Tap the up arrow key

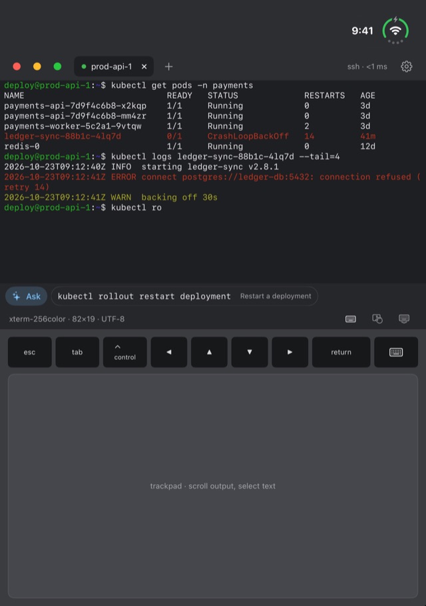coord(209,352)
